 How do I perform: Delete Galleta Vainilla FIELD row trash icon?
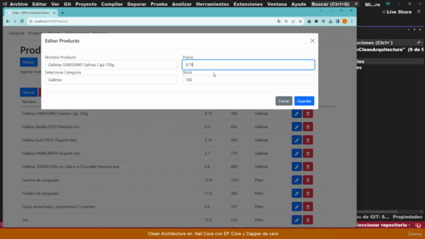[308, 127]
